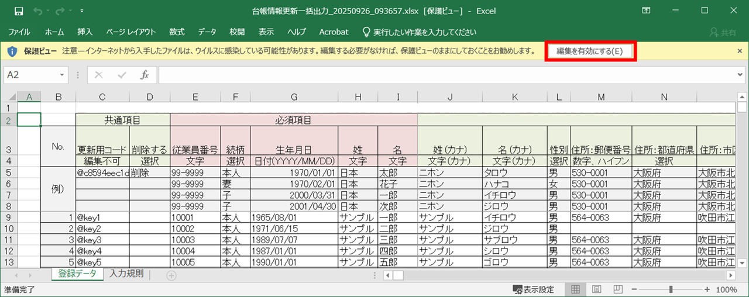749x297 pixels.
Task: Open the 表示 ribbon tab
Action: (x=266, y=32)
